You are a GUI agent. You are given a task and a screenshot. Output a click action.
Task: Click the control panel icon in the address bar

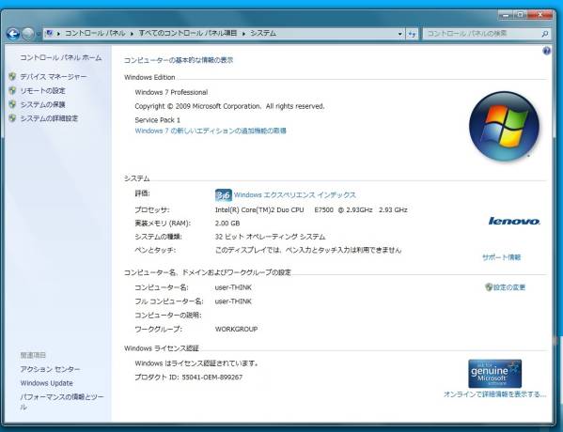50,34
